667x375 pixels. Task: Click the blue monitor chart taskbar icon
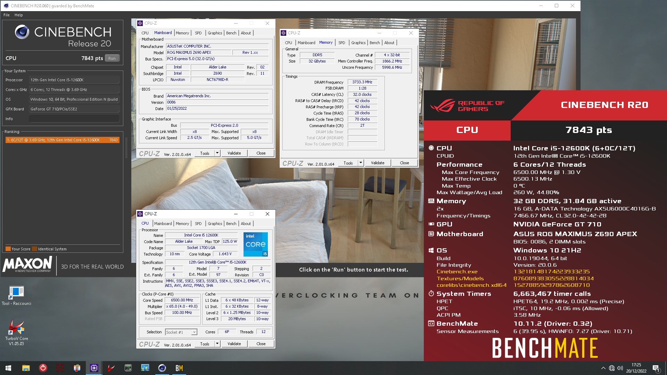[145, 368]
